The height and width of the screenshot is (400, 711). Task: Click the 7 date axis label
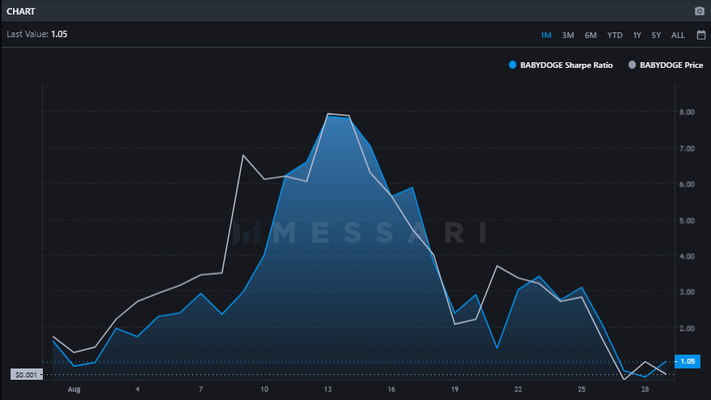pyautogui.click(x=201, y=389)
